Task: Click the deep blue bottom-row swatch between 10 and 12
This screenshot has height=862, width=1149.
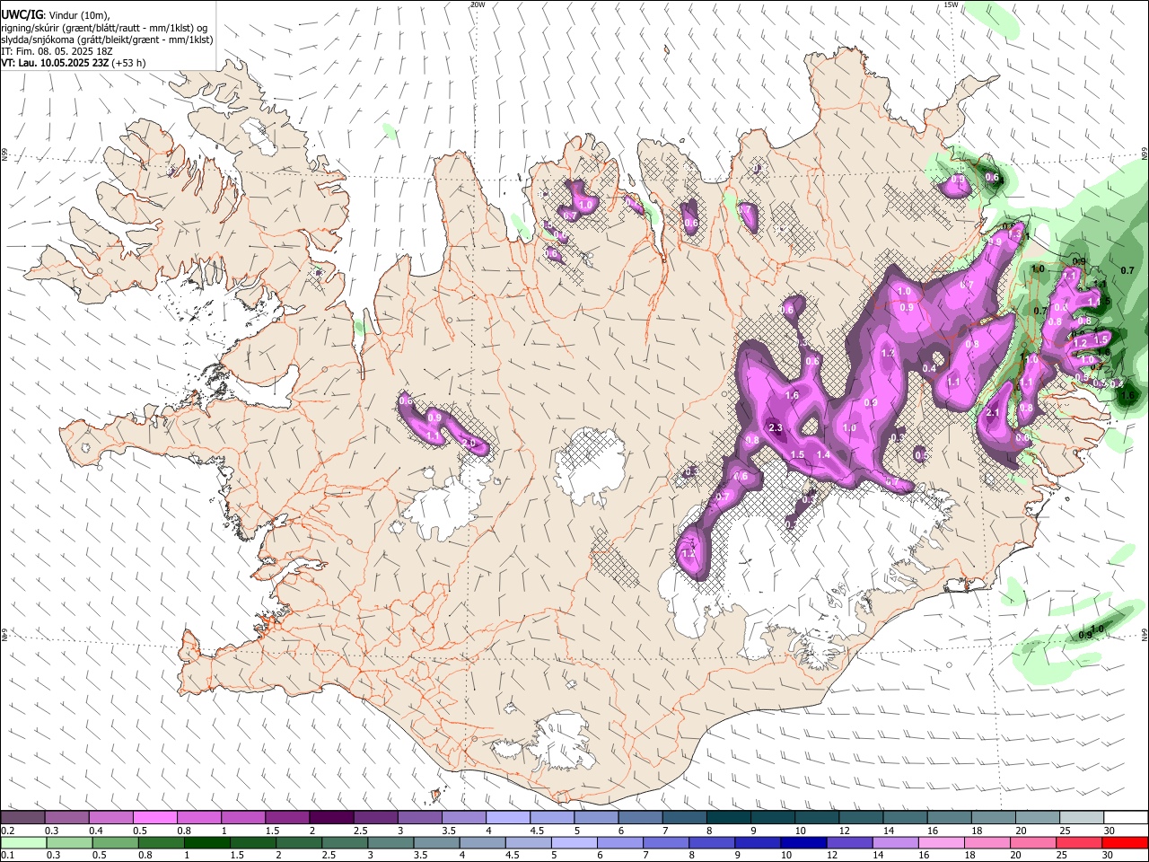Action: coord(803,842)
